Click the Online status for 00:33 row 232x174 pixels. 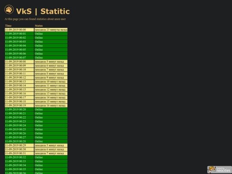pyautogui.click(x=51, y=162)
